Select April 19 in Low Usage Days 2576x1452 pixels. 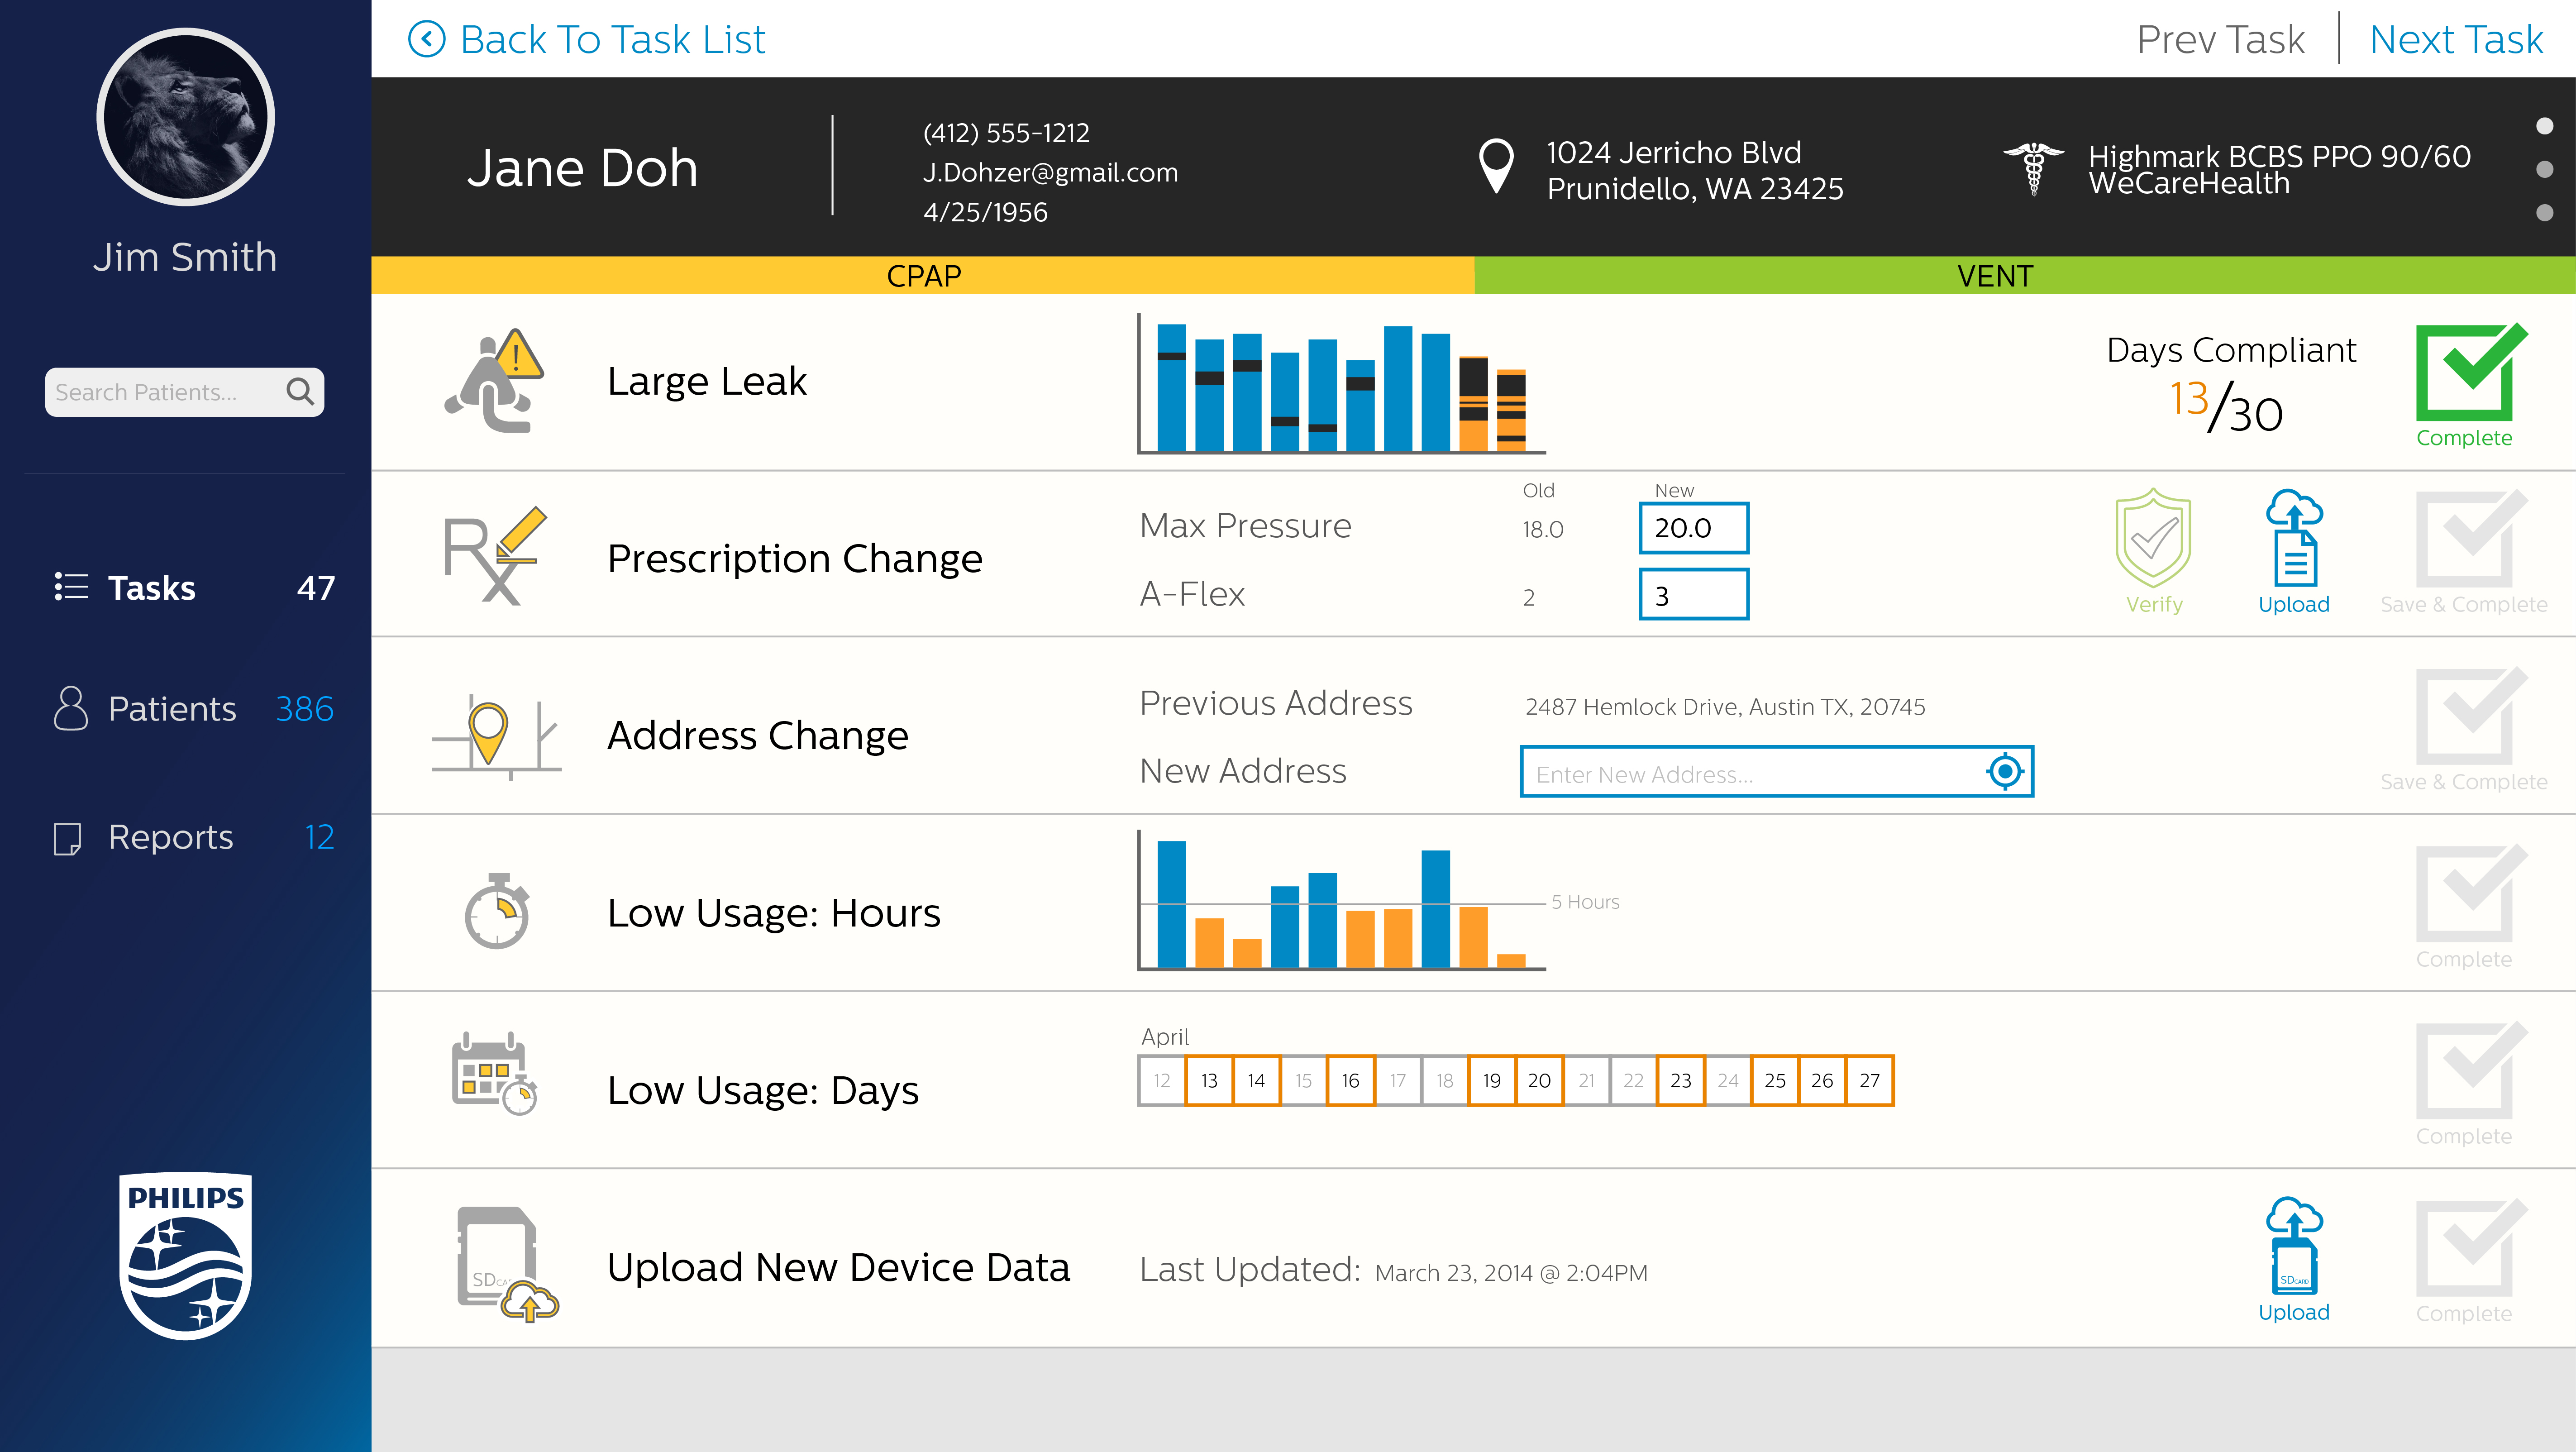(x=1491, y=1080)
